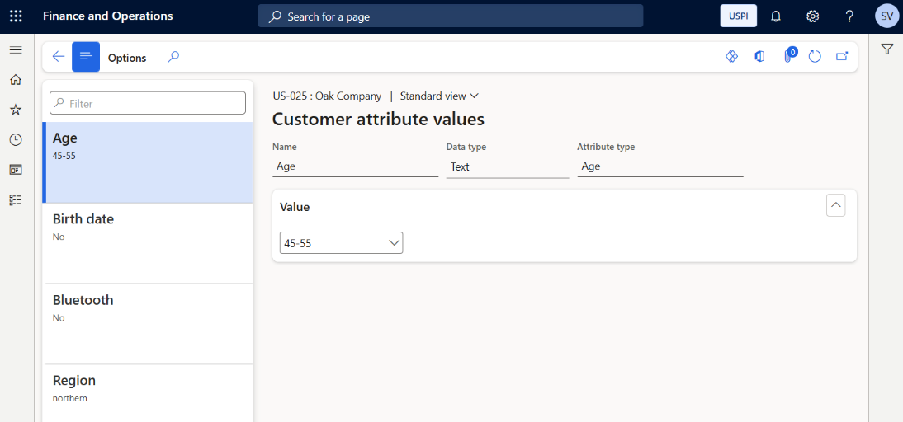The width and height of the screenshot is (903, 422).
Task: Open the USPI company picker
Action: pos(738,16)
